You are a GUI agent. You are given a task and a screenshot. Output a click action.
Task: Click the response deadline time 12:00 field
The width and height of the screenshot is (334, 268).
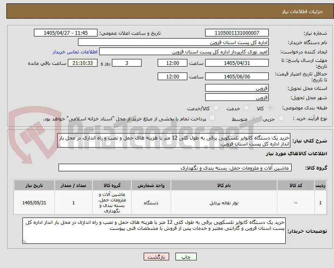coord(173,63)
